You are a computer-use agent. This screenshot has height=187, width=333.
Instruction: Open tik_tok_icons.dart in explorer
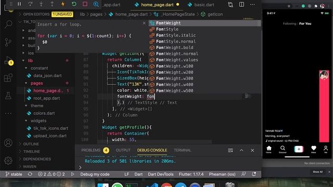point(50,128)
